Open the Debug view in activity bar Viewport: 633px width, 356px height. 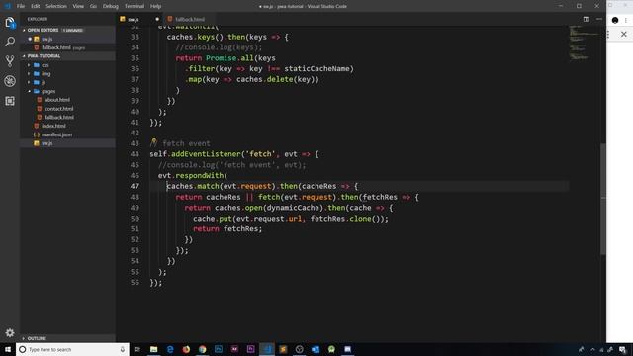[10, 81]
